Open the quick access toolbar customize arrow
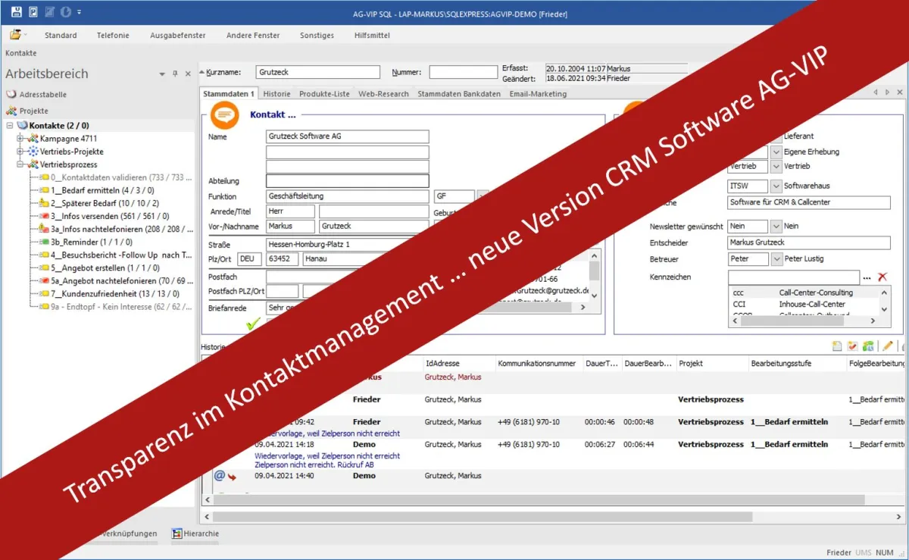The height and width of the screenshot is (560, 909). (79, 13)
